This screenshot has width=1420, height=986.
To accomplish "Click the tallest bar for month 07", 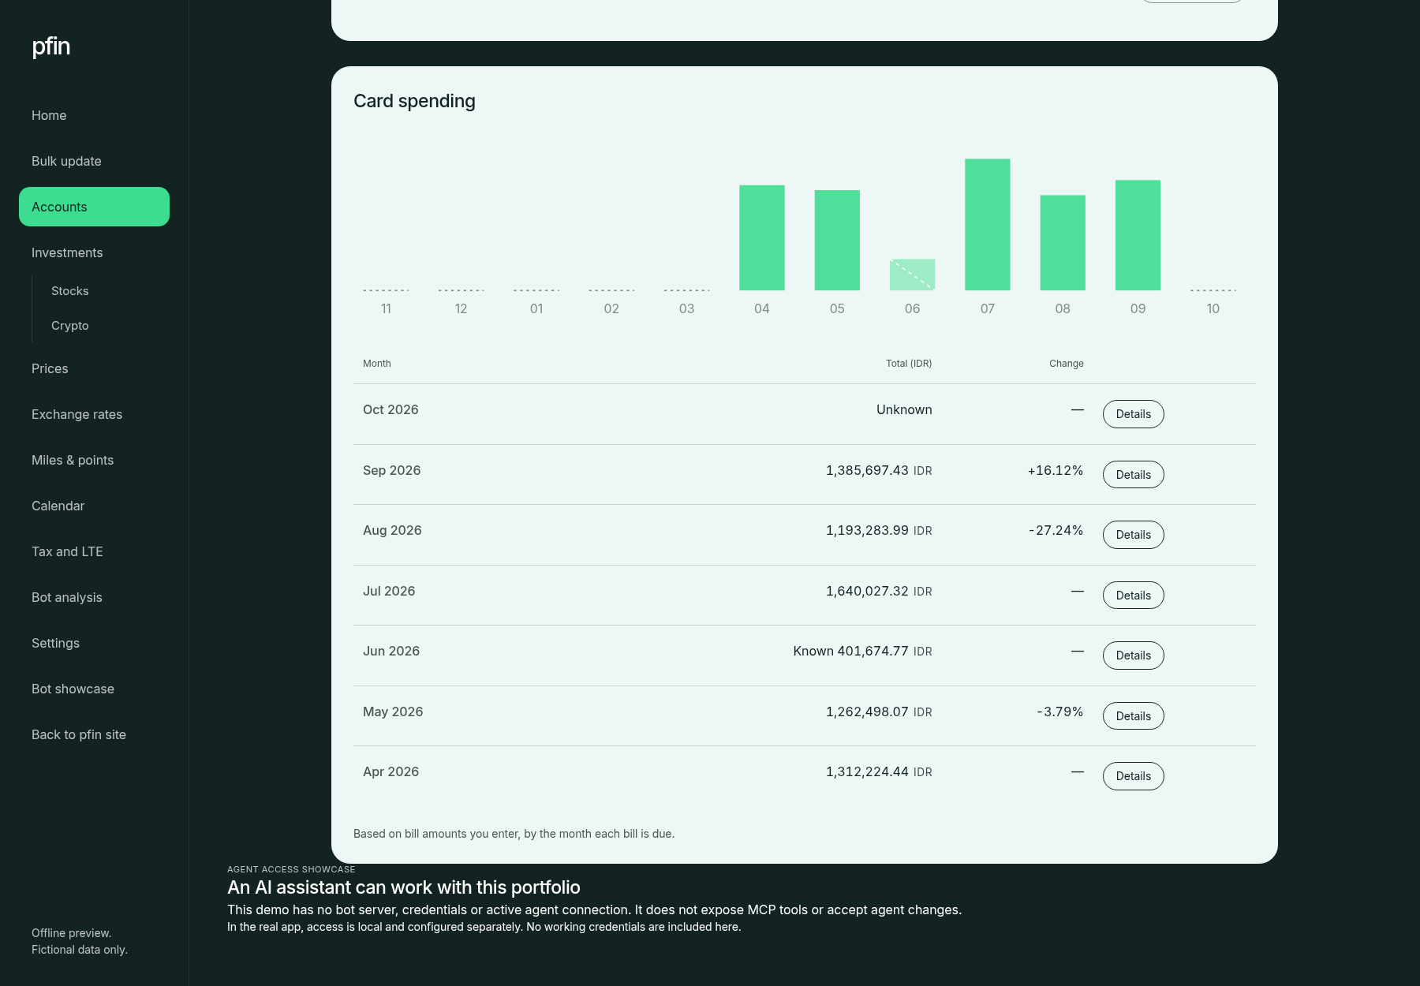I will pos(988,225).
